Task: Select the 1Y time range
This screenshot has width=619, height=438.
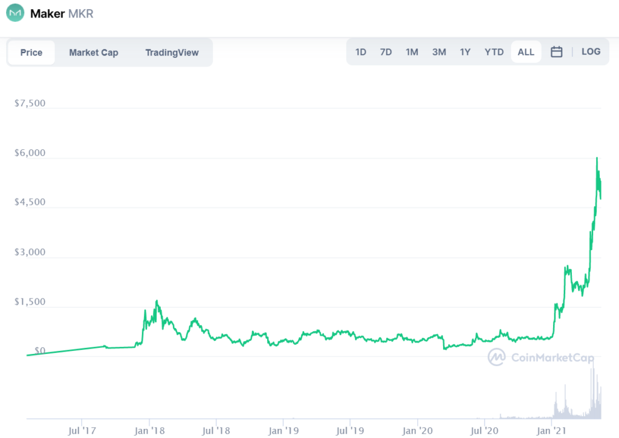Action: click(x=465, y=52)
